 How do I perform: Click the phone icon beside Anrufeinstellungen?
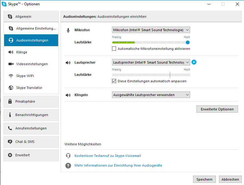[x=10, y=128]
